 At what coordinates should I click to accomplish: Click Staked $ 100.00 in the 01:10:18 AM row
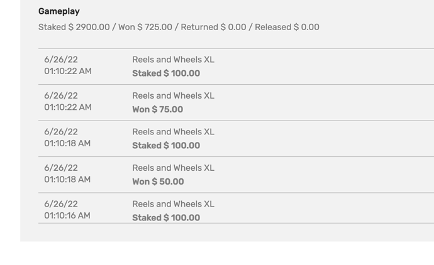166,146
